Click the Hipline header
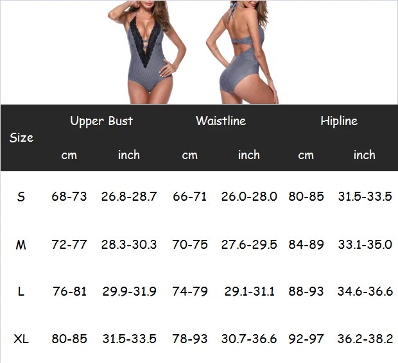Screen dimensions: 398x363 pyautogui.click(x=339, y=121)
